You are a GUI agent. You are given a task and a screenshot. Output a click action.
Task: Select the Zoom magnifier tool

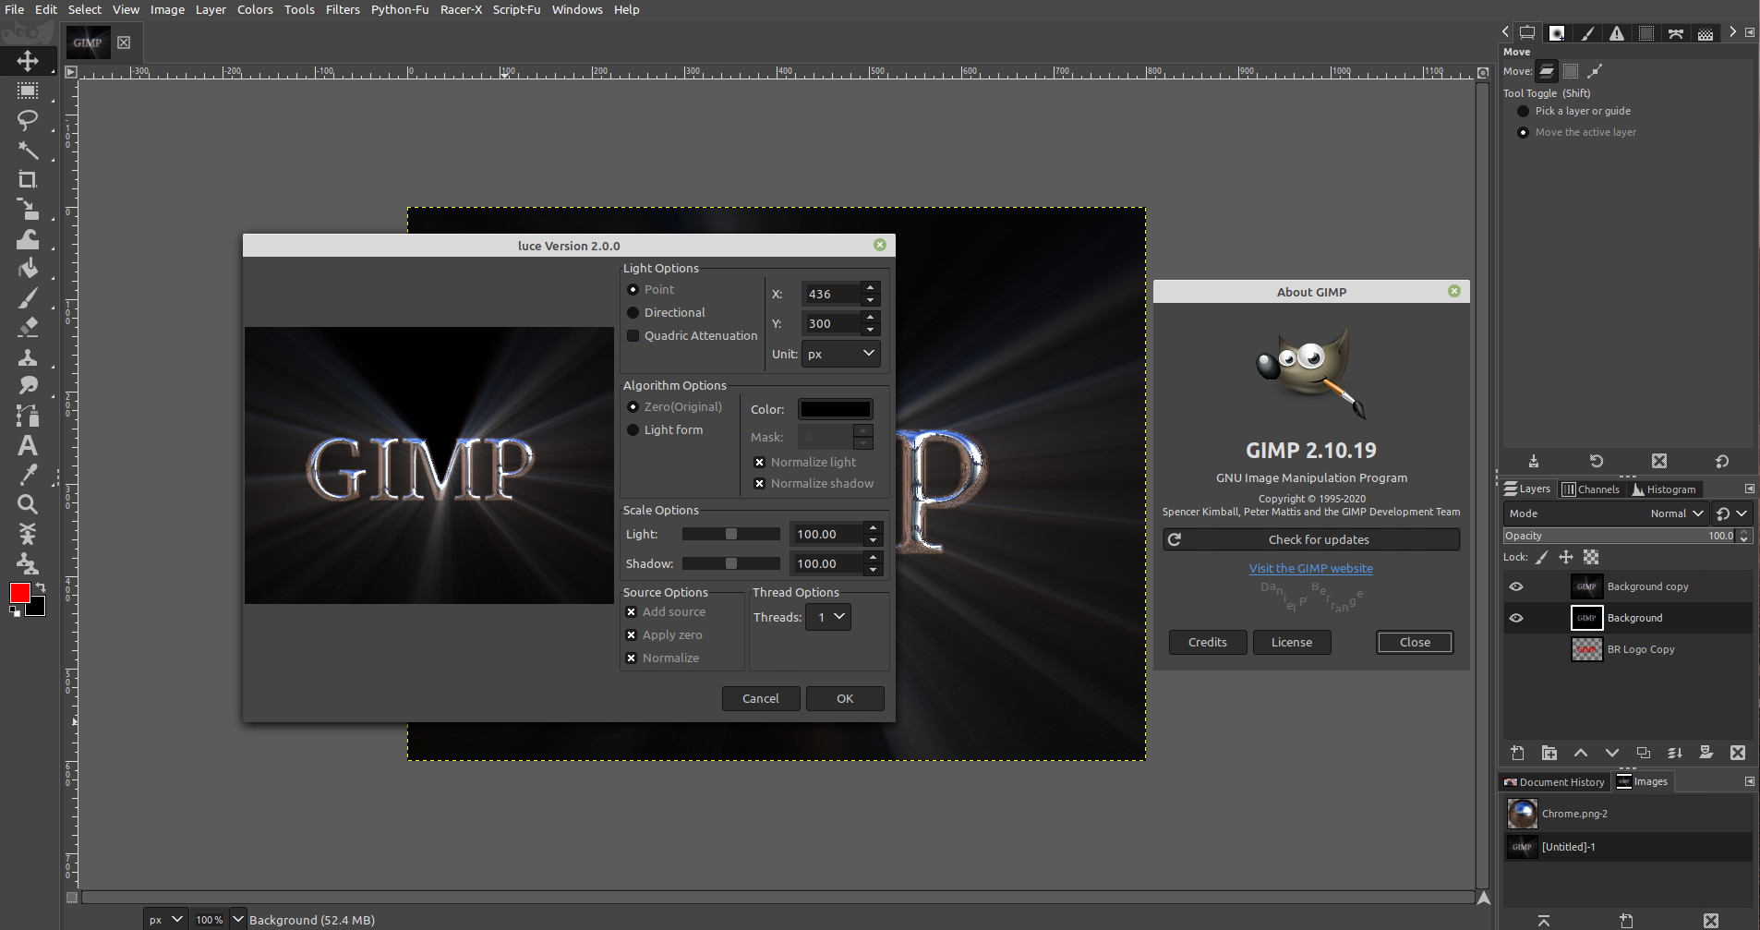point(28,504)
